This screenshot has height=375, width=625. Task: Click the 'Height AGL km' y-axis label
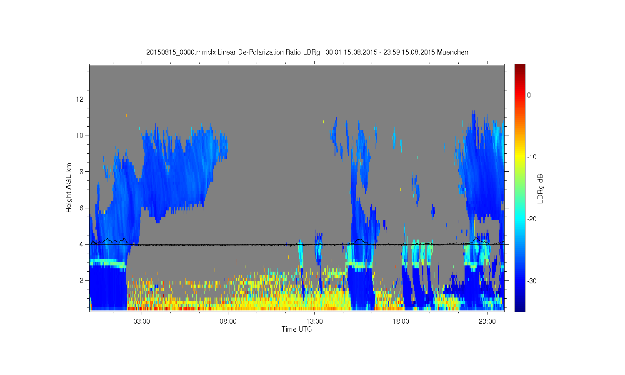click(x=69, y=187)
